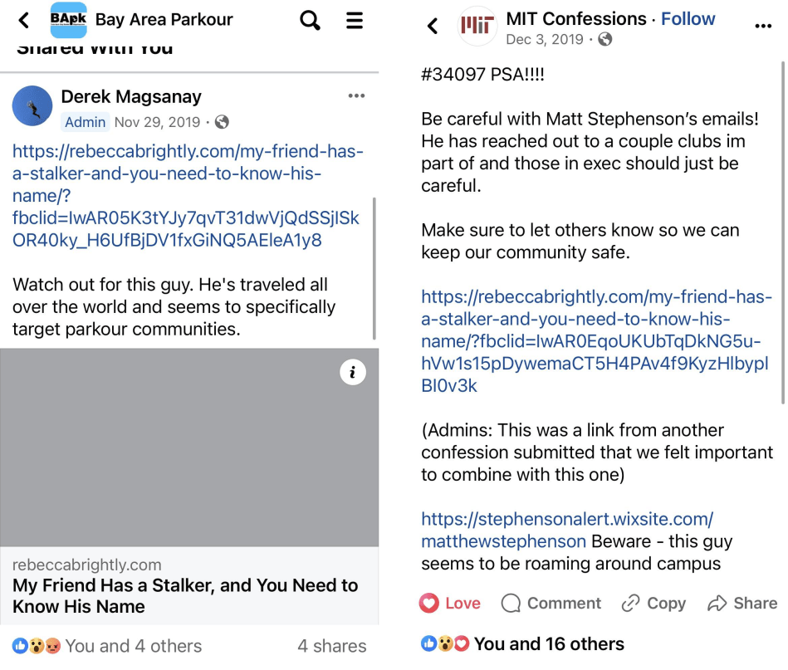
Task: Comment on the MIT Confessions post
Action: click(x=552, y=604)
